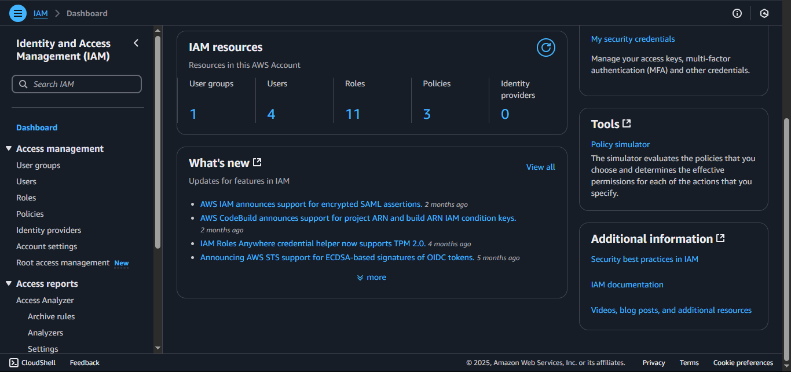Open the encrypted SAML assertions announcement

[311, 204]
